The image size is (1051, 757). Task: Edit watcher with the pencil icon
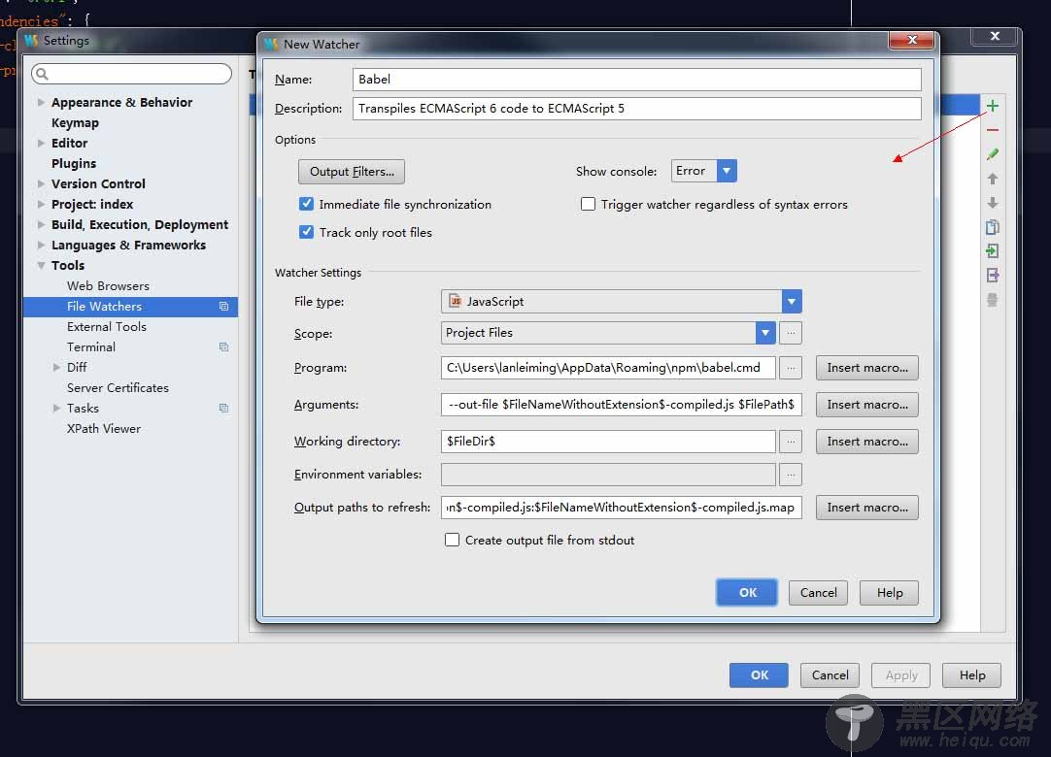[x=993, y=154]
